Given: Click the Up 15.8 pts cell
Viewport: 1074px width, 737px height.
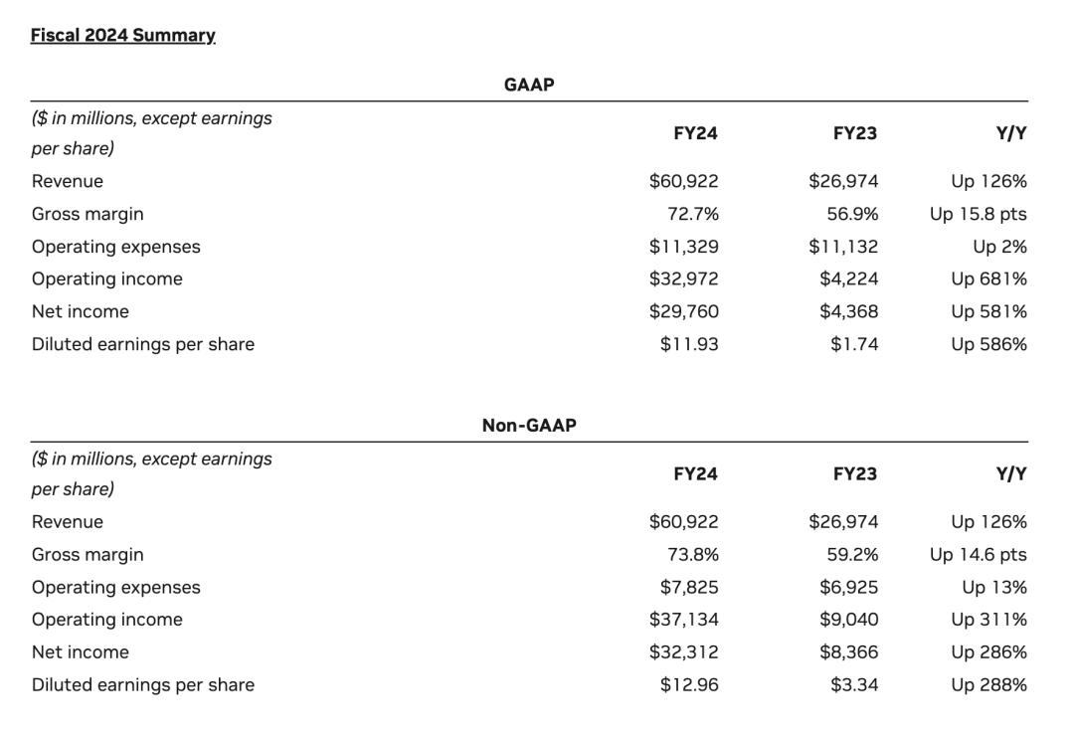Looking at the screenshot, I should 979,214.
